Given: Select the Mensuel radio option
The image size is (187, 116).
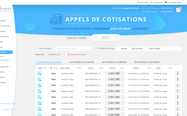Looking at the screenshot, I should tap(119, 49).
